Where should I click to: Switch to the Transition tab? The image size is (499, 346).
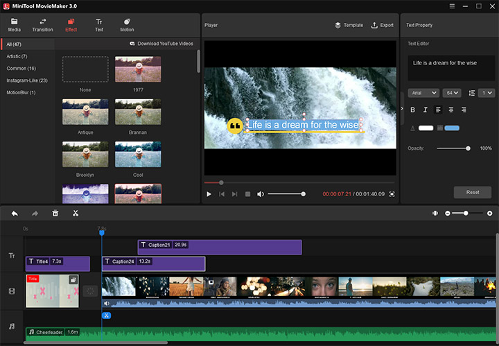(42, 26)
